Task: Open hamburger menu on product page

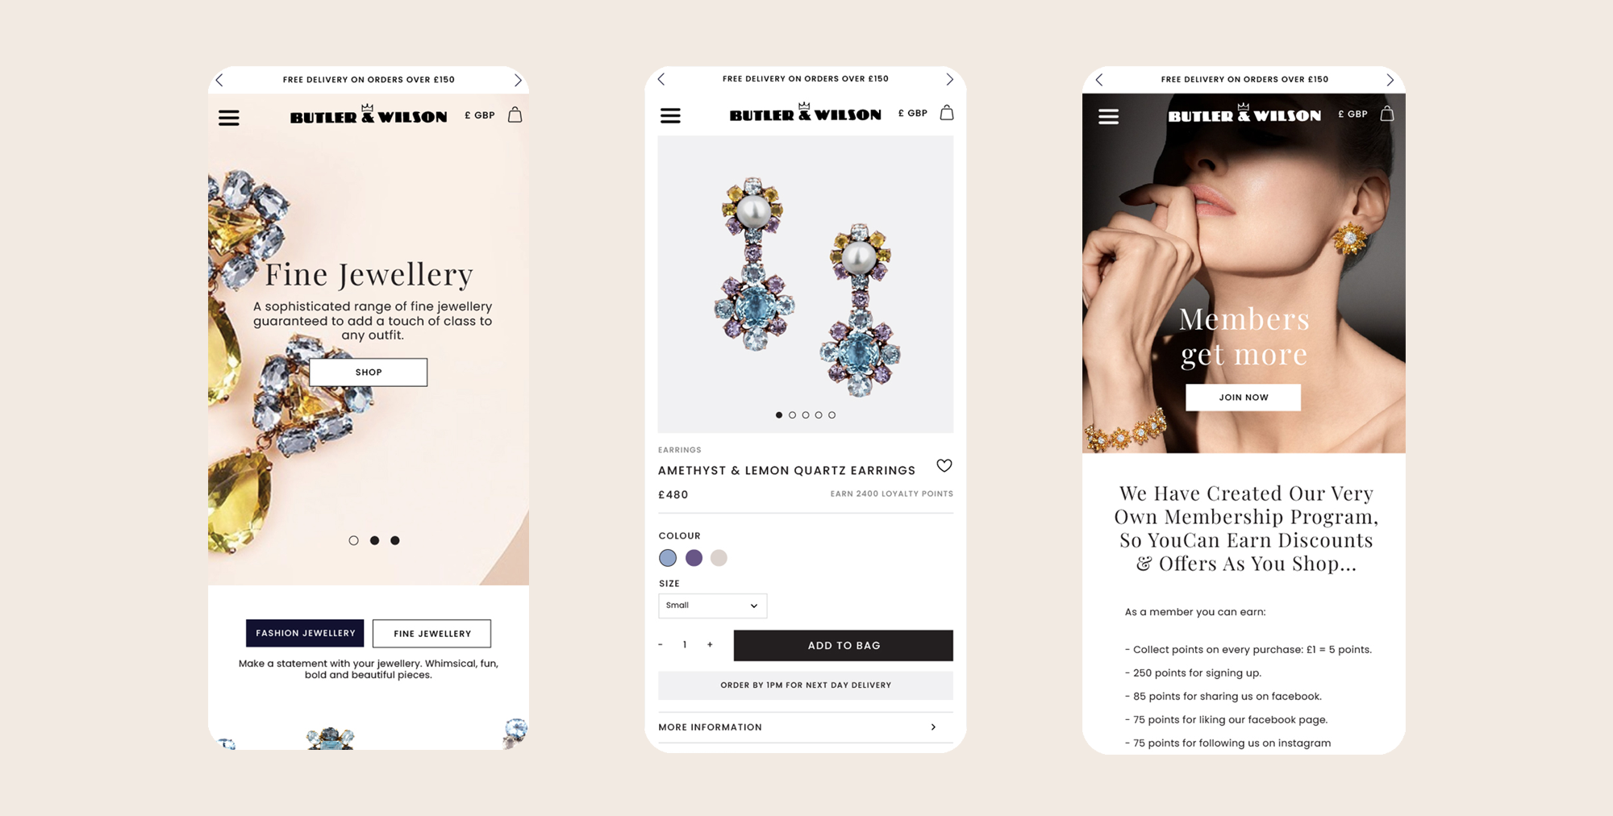Action: click(x=670, y=115)
